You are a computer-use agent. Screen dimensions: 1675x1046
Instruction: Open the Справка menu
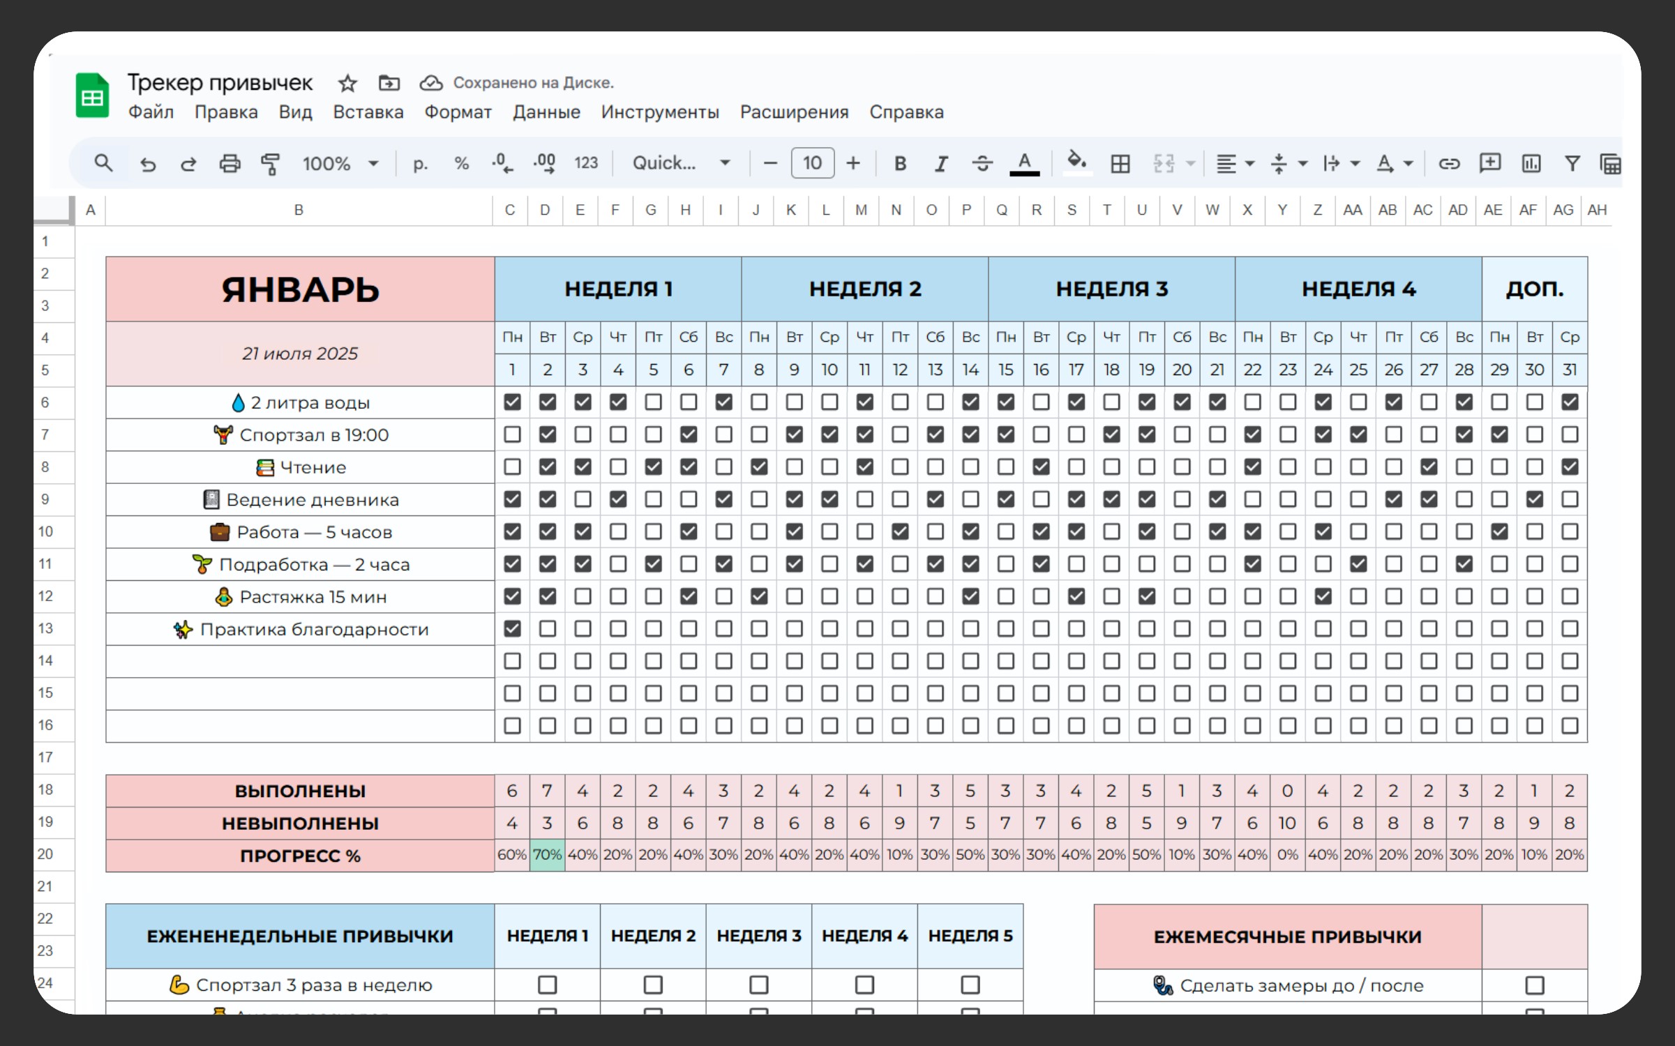pos(906,112)
